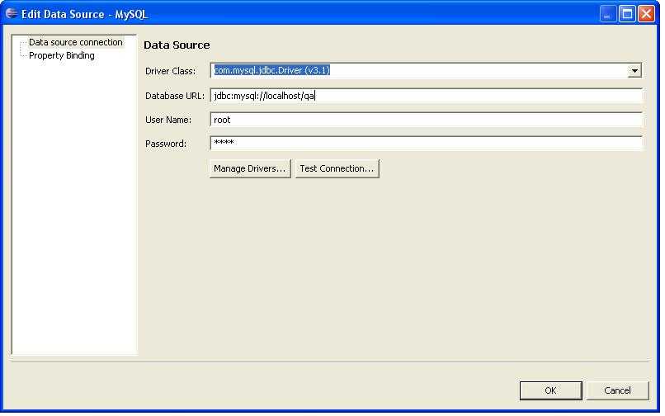
Task: Confirm changes with the OK button
Action: 551,390
